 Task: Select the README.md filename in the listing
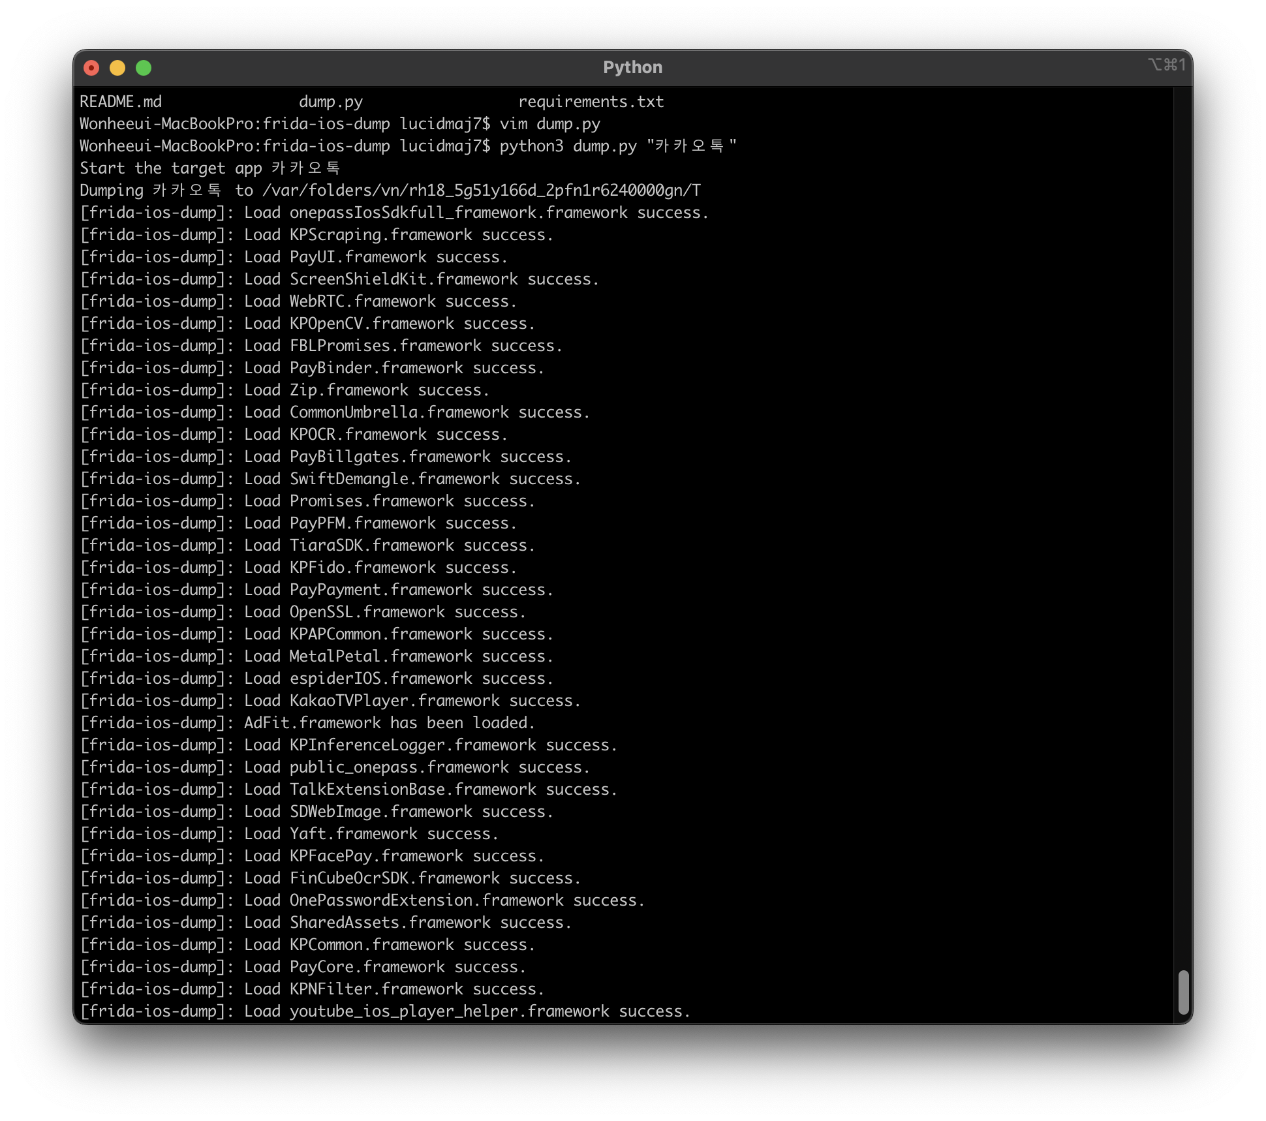click(120, 101)
